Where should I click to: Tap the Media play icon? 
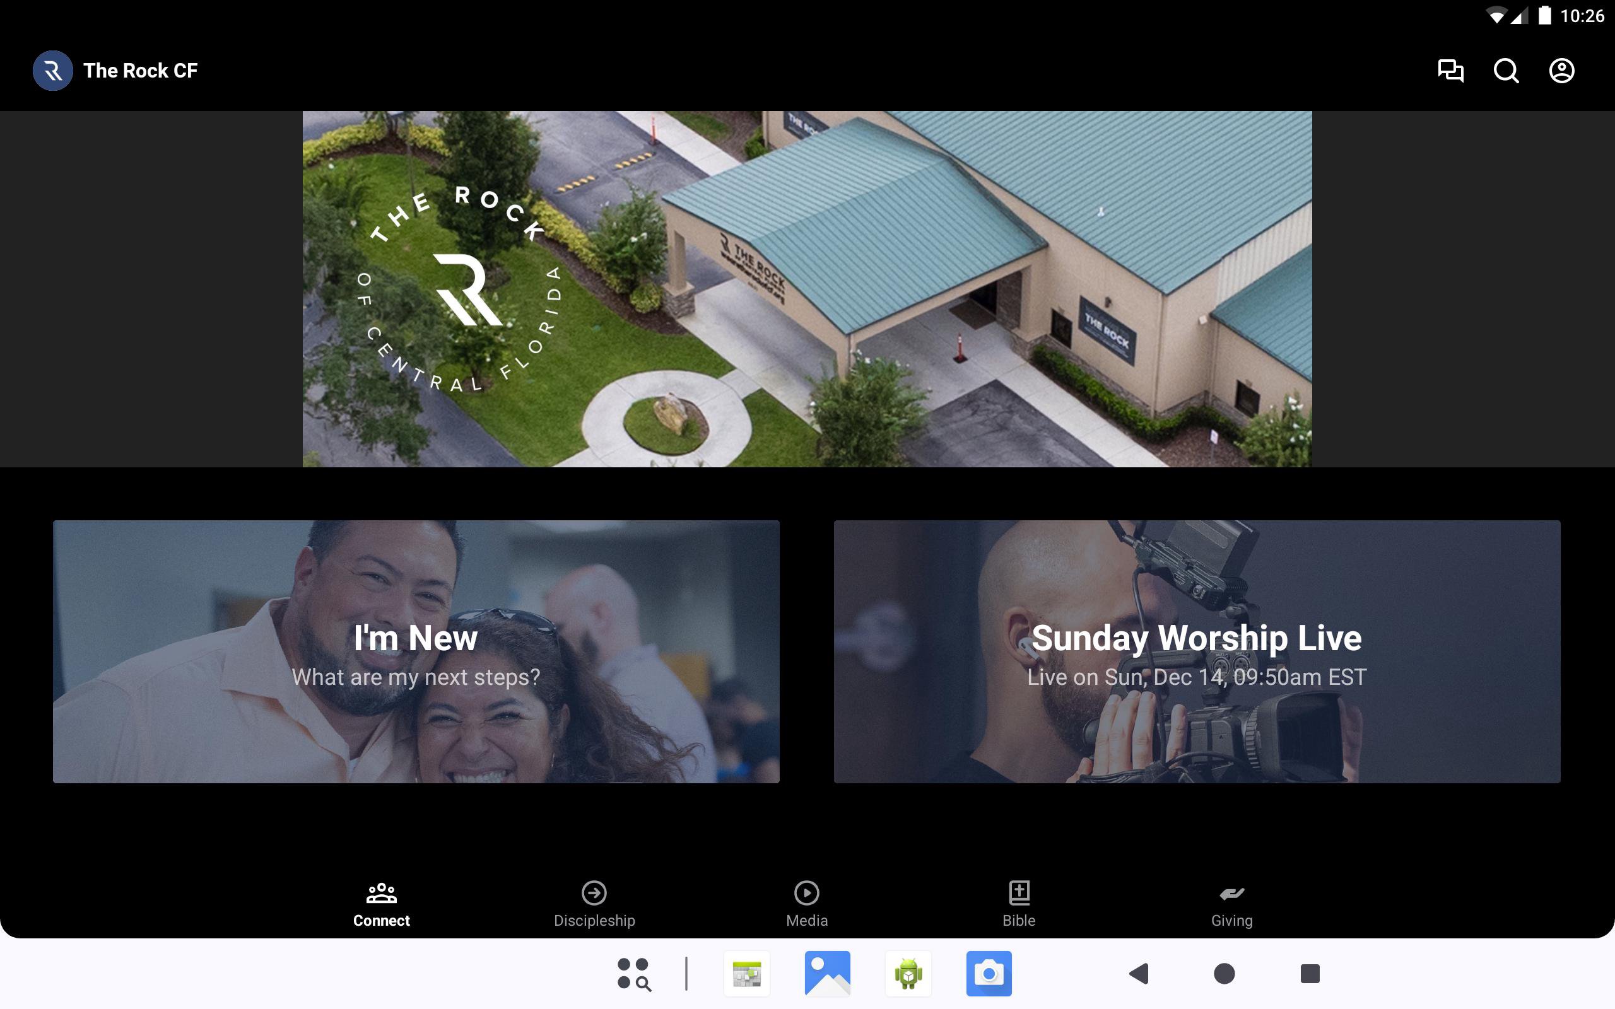806,892
